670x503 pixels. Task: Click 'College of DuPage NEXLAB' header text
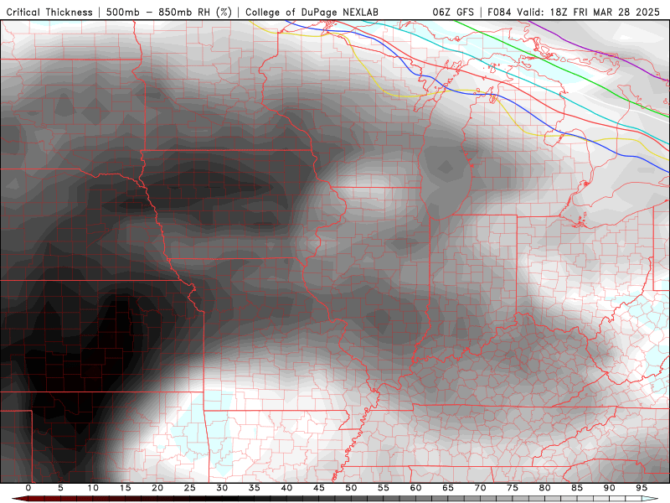[x=312, y=12]
